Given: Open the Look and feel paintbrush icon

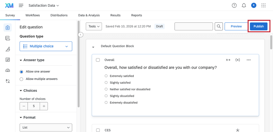Looking at the screenshot, I should (x=8, y=49).
